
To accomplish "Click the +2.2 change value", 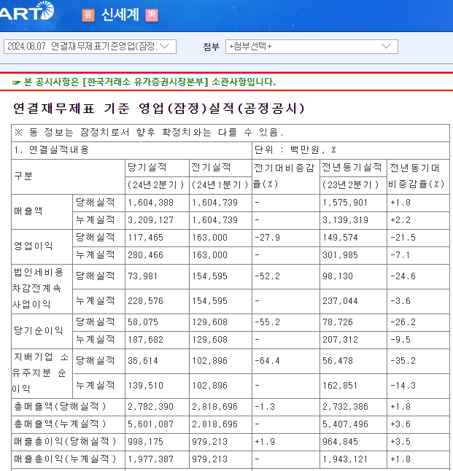I will point(400,220).
